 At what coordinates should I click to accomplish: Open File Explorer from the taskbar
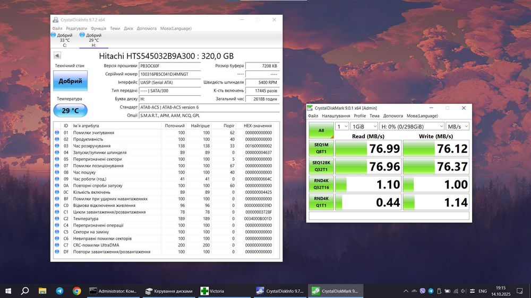[x=42, y=291]
